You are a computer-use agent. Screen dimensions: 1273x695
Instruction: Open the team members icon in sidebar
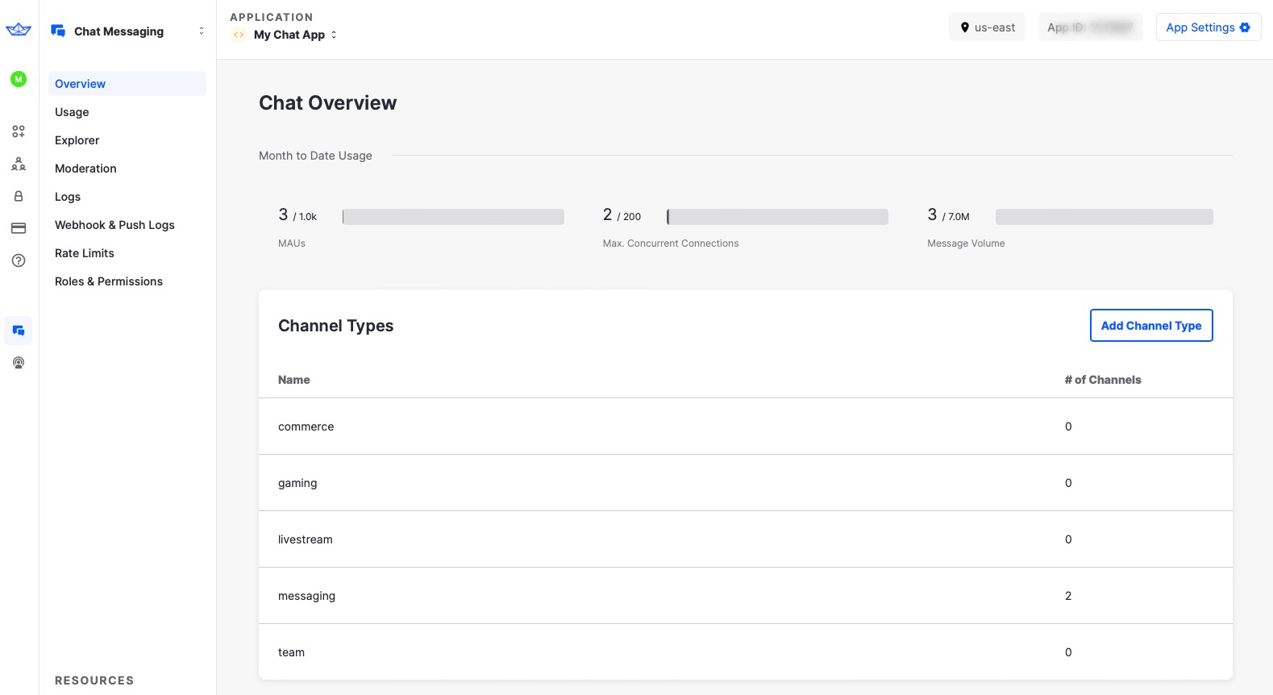coord(19,164)
